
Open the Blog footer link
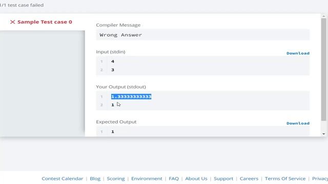[95, 178]
